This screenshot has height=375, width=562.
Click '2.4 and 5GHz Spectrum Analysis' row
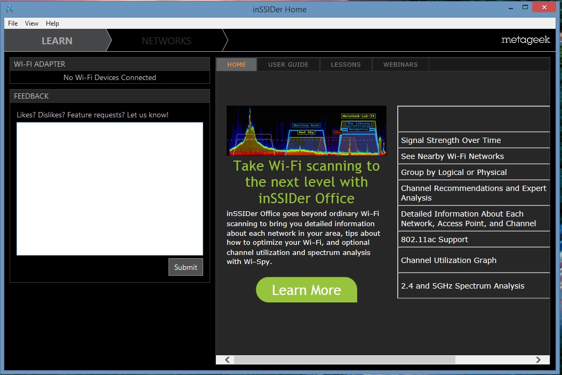473,286
